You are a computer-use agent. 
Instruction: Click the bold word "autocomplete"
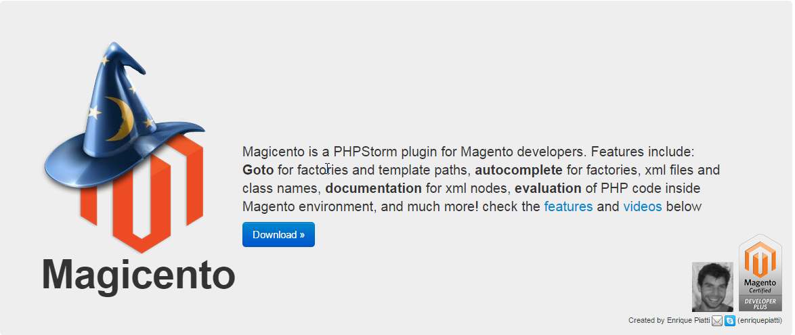(519, 169)
